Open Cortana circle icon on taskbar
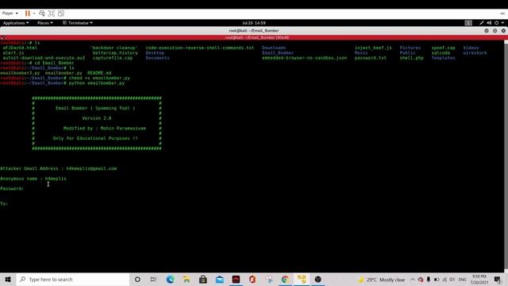 click(137, 279)
